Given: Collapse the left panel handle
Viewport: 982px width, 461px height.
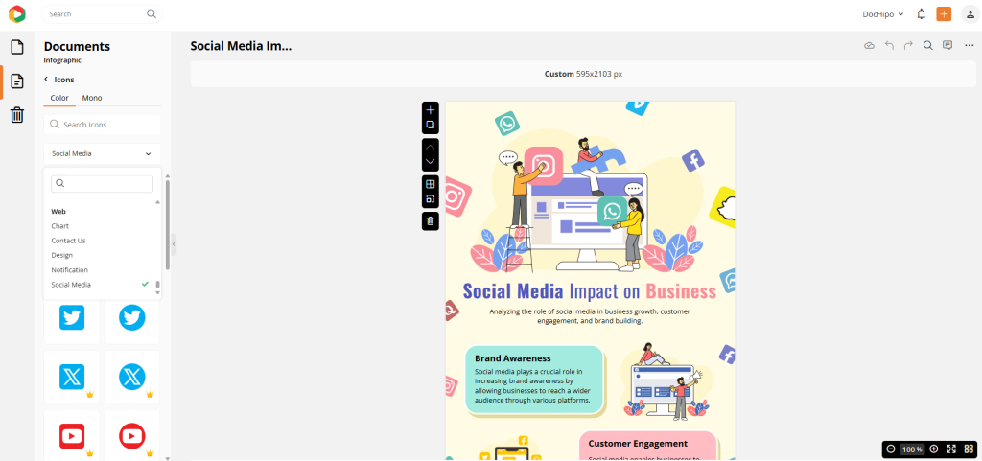Looking at the screenshot, I should click(x=174, y=244).
